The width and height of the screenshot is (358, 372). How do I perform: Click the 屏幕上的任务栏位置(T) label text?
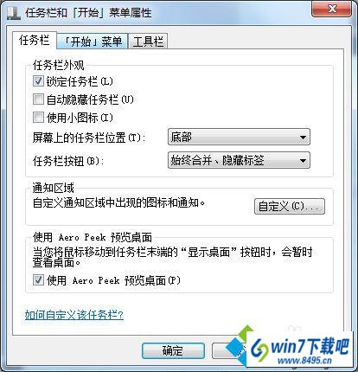click(x=89, y=138)
